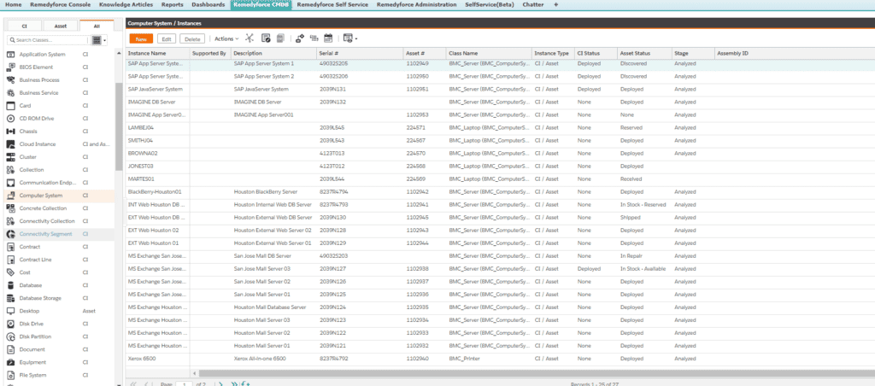Click the calendar toolbar icon
The image size is (875, 386).
click(328, 38)
